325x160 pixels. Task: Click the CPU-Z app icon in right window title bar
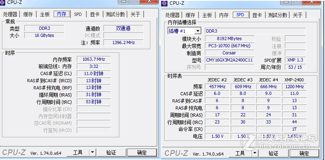tap(165, 3)
